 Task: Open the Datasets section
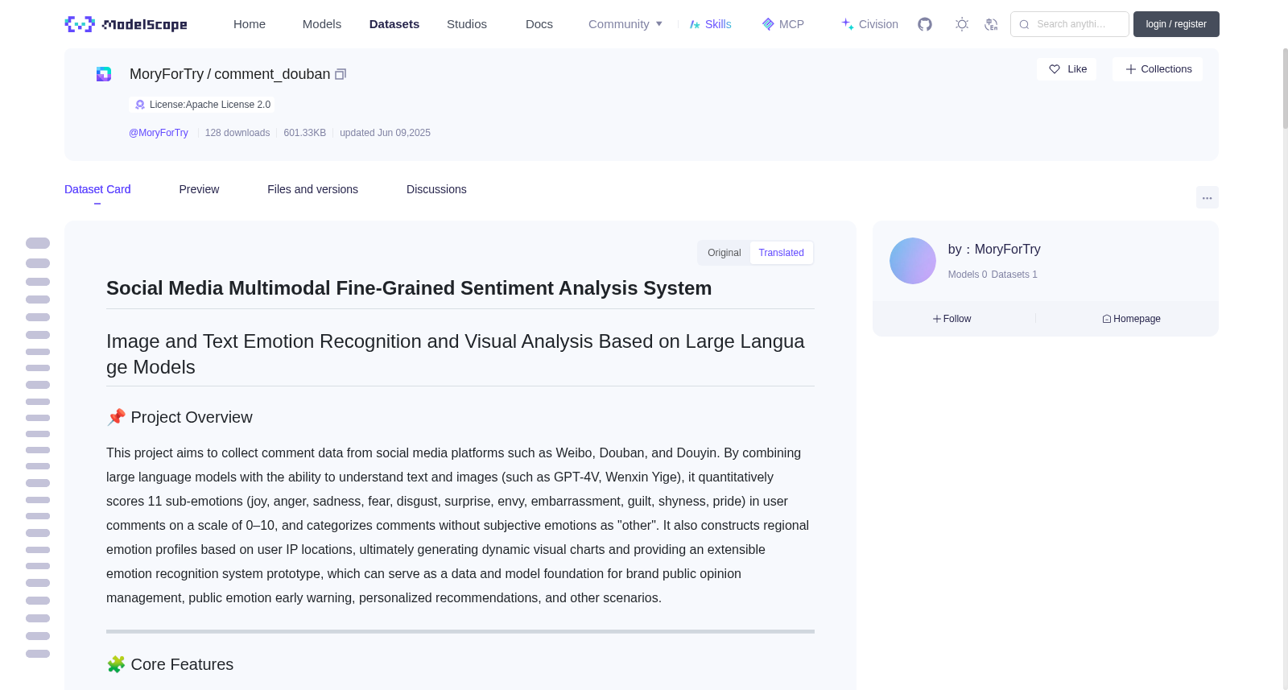pos(394,24)
